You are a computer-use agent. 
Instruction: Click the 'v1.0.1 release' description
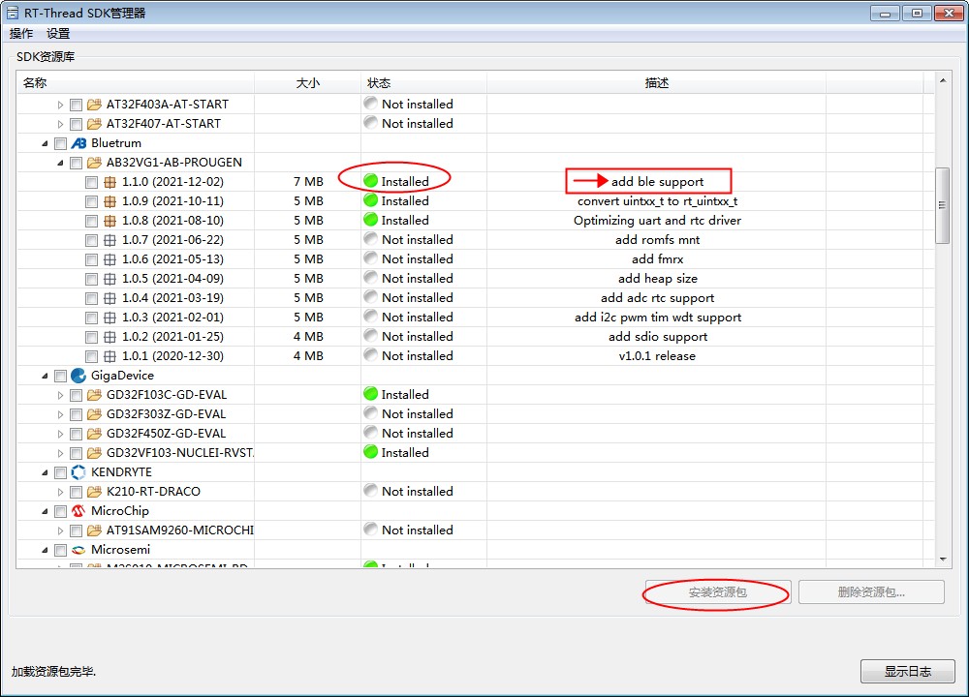click(x=657, y=356)
